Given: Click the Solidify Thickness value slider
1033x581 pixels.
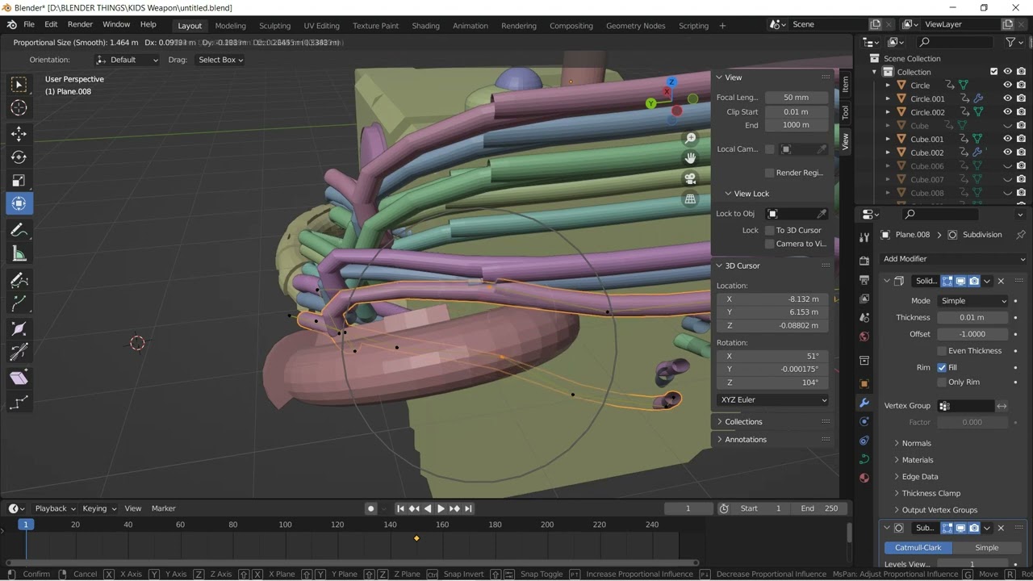Looking at the screenshot, I should point(972,318).
